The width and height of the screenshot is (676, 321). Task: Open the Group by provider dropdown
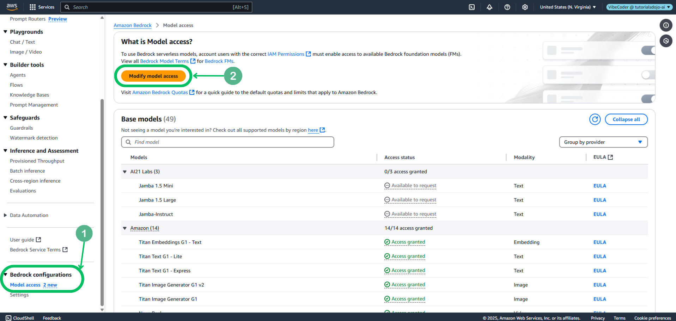pyautogui.click(x=603, y=142)
